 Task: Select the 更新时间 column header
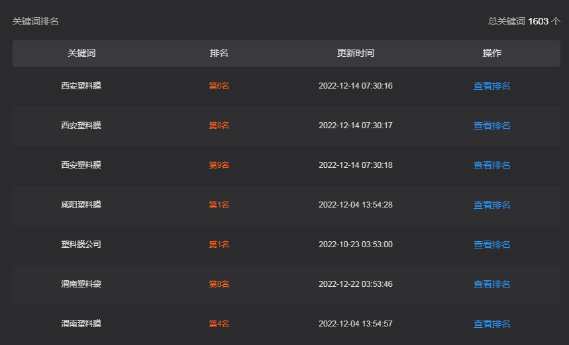(355, 53)
